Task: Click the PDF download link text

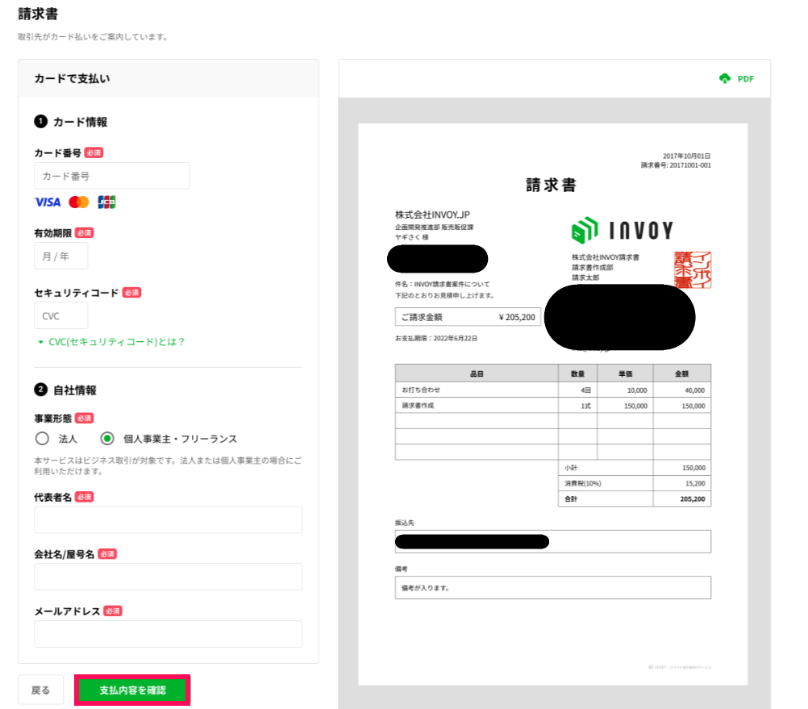Action: pyautogui.click(x=745, y=79)
